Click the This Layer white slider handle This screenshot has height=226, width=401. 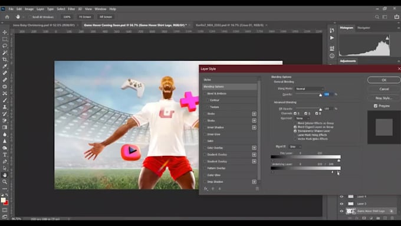(339, 161)
